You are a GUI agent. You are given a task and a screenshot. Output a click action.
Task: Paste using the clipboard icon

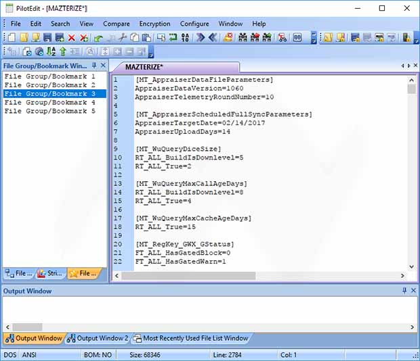(146, 37)
